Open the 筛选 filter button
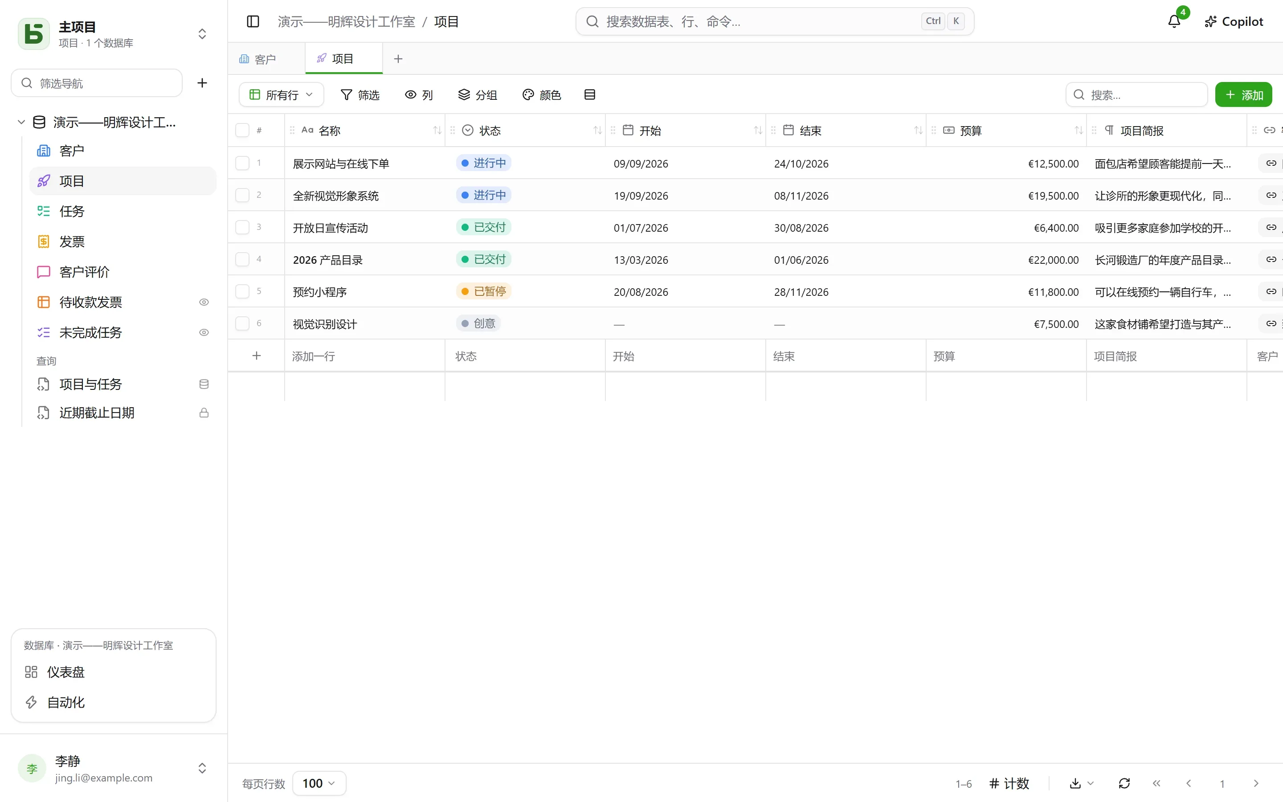This screenshot has height=802, width=1283. tap(360, 94)
